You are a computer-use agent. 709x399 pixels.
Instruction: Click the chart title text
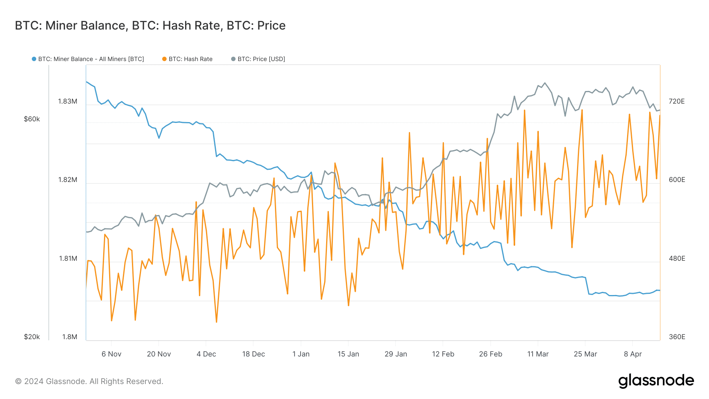coord(150,26)
